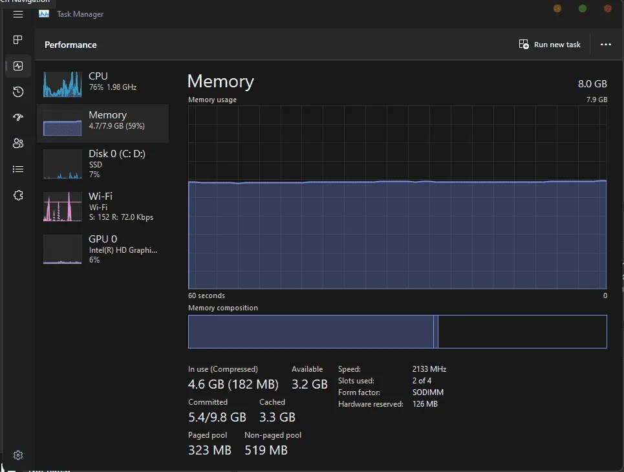This screenshot has width=624, height=472.
Task: Open the Details list icon
Action: pyautogui.click(x=18, y=169)
